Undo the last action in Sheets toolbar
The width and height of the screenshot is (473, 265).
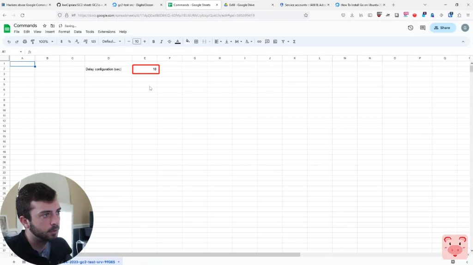click(9, 41)
